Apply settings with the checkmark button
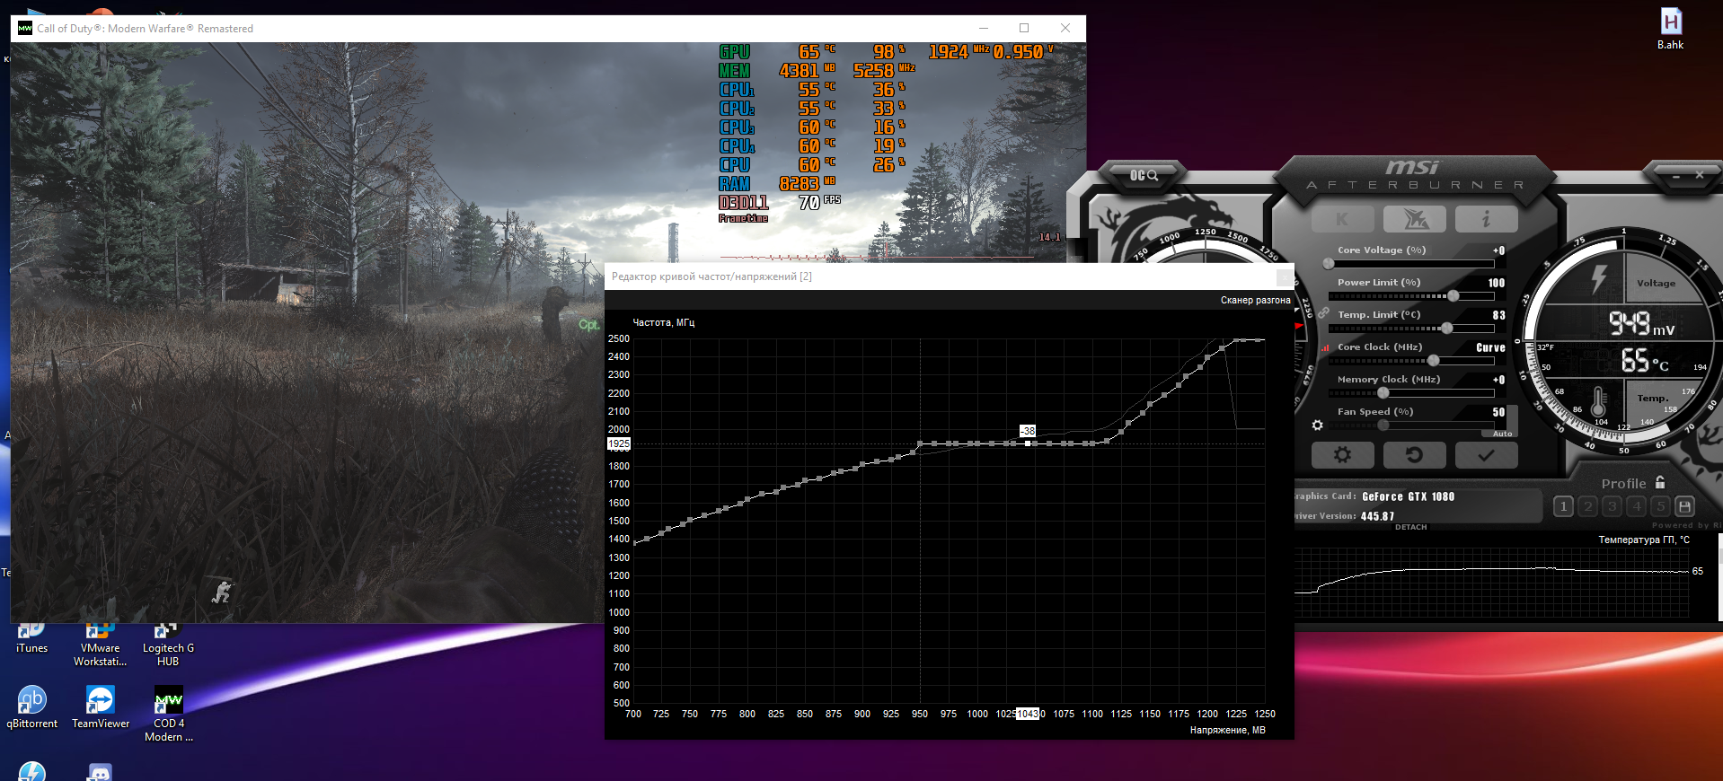Screen dimensions: 1723x781 1487,455
